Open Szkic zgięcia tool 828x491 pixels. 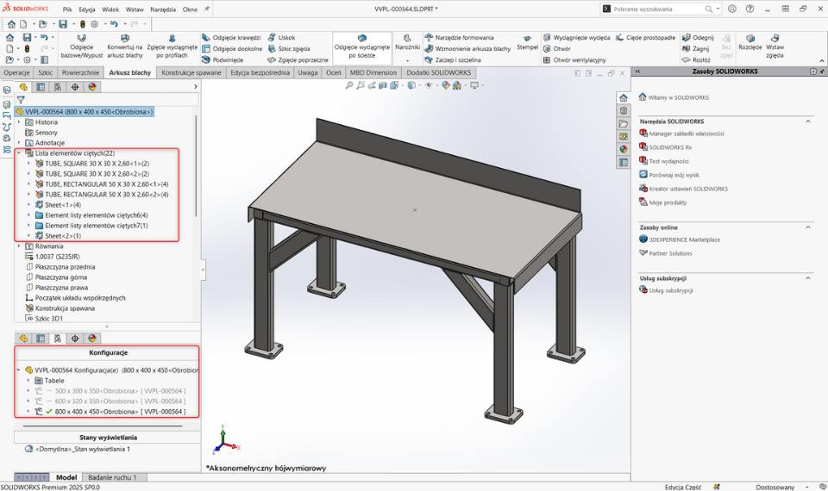(x=289, y=48)
